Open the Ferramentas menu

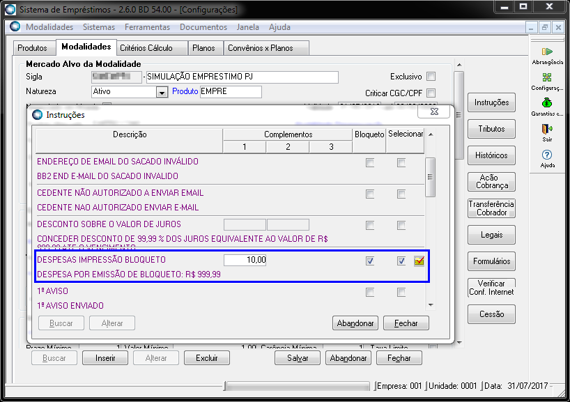(147, 27)
